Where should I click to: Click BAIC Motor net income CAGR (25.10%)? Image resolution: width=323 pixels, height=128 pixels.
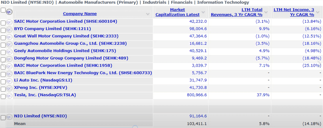(x=312, y=65)
